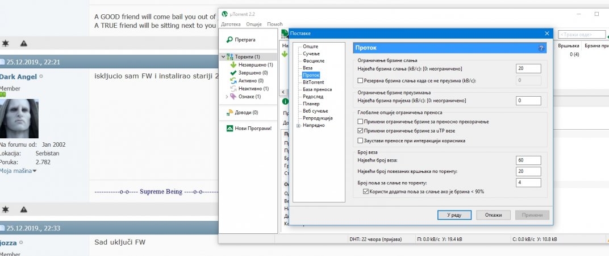
Task: Click the green info icon in µTorrent details pane
Action: click(x=285, y=101)
